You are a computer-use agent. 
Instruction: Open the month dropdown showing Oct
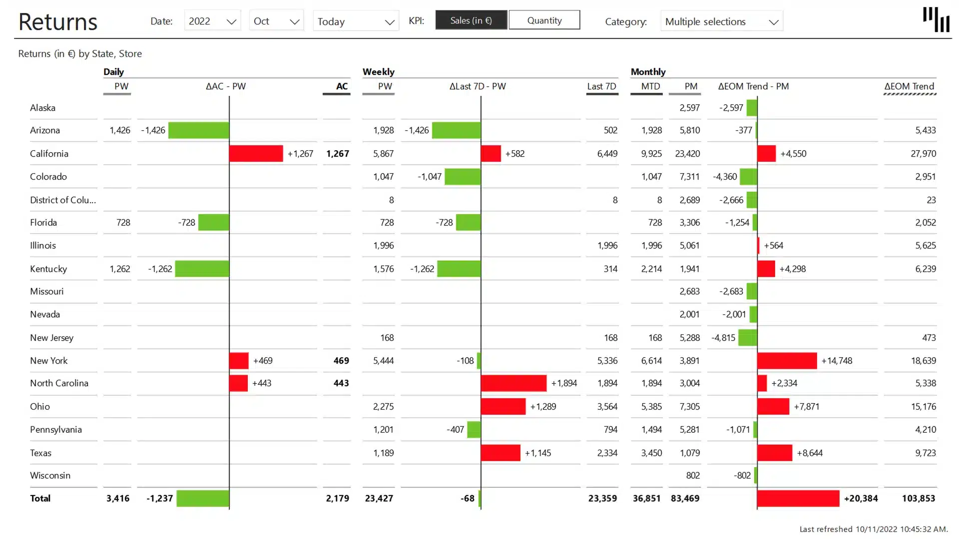(x=276, y=21)
